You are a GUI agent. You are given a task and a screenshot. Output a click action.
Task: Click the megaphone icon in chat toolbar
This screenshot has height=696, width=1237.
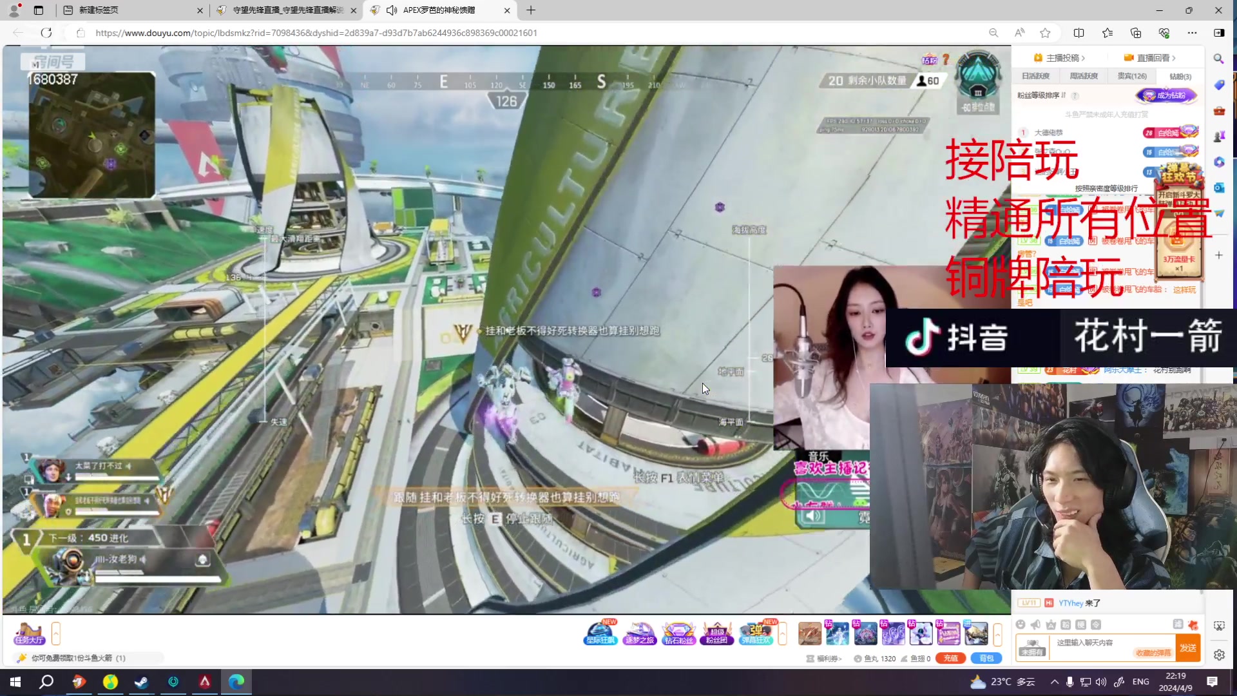click(x=1035, y=624)
